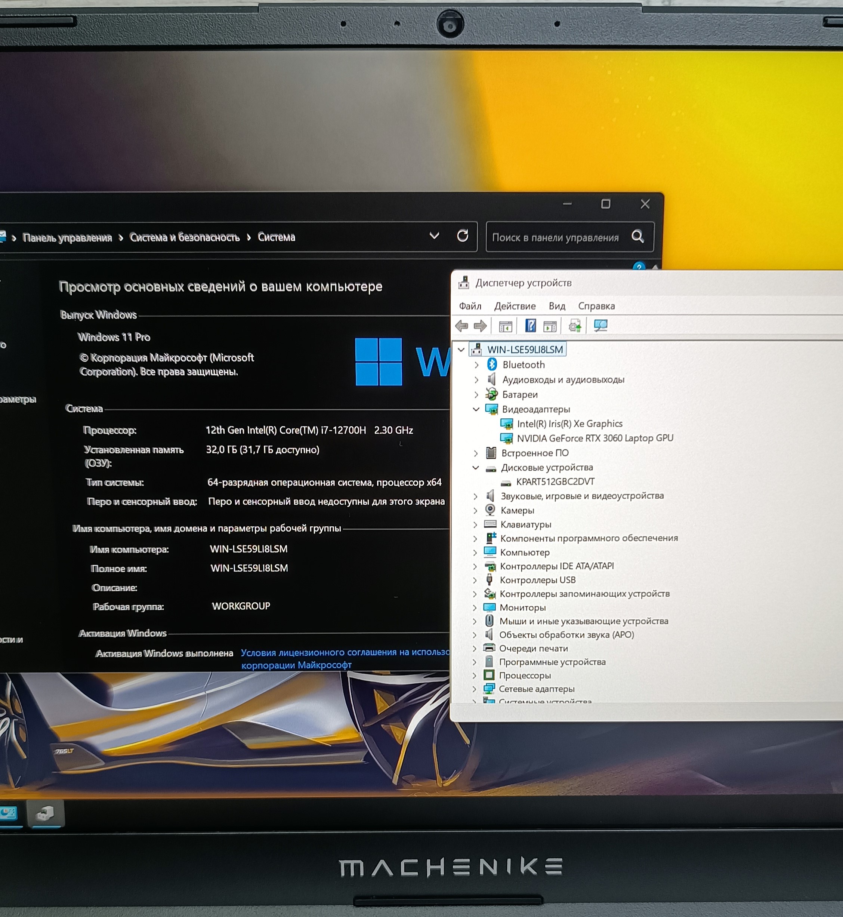Expand the Программные устройства chevron
This screenshot has width=843, height=917.
pos(474,662)
